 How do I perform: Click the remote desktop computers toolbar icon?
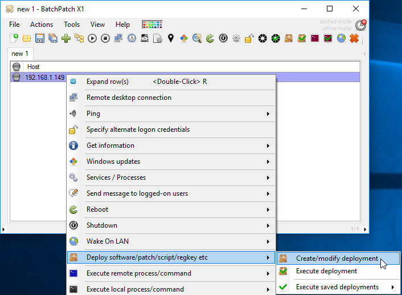(x=118, y=38)
